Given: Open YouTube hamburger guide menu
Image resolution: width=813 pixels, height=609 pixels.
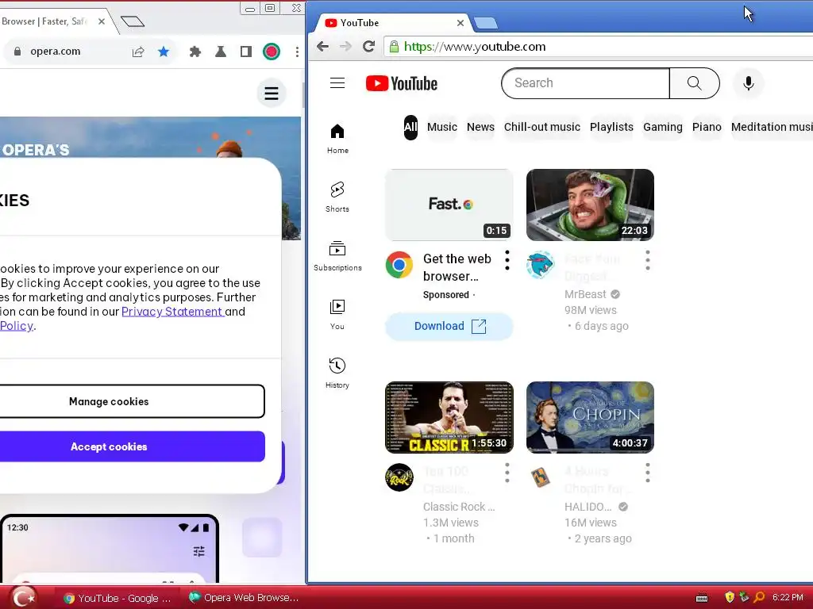Looking at the screenshot, I should 337,82.
